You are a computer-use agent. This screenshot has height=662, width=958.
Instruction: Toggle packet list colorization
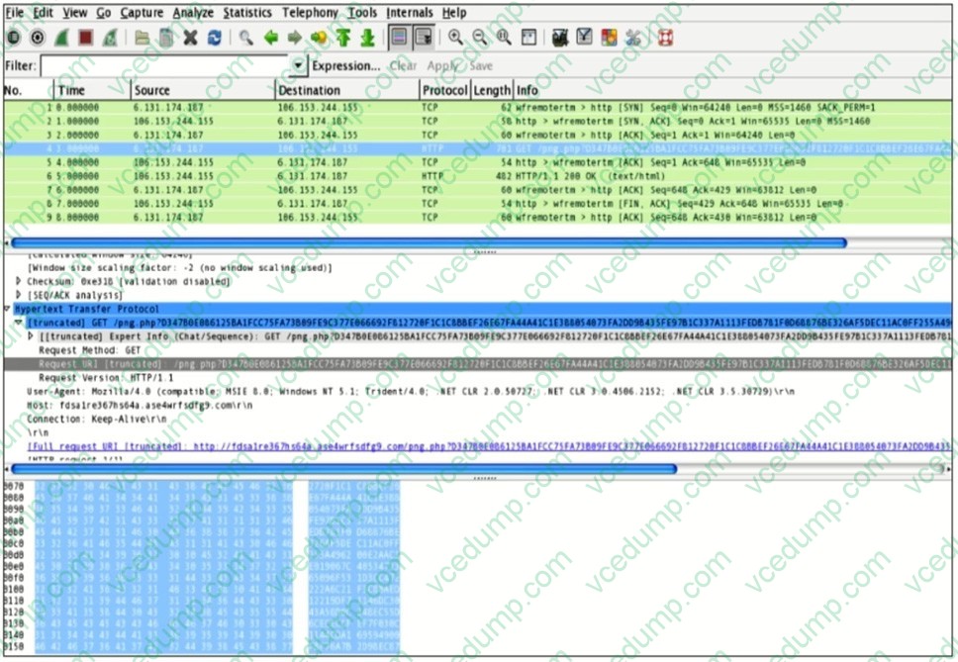point(397,38)
